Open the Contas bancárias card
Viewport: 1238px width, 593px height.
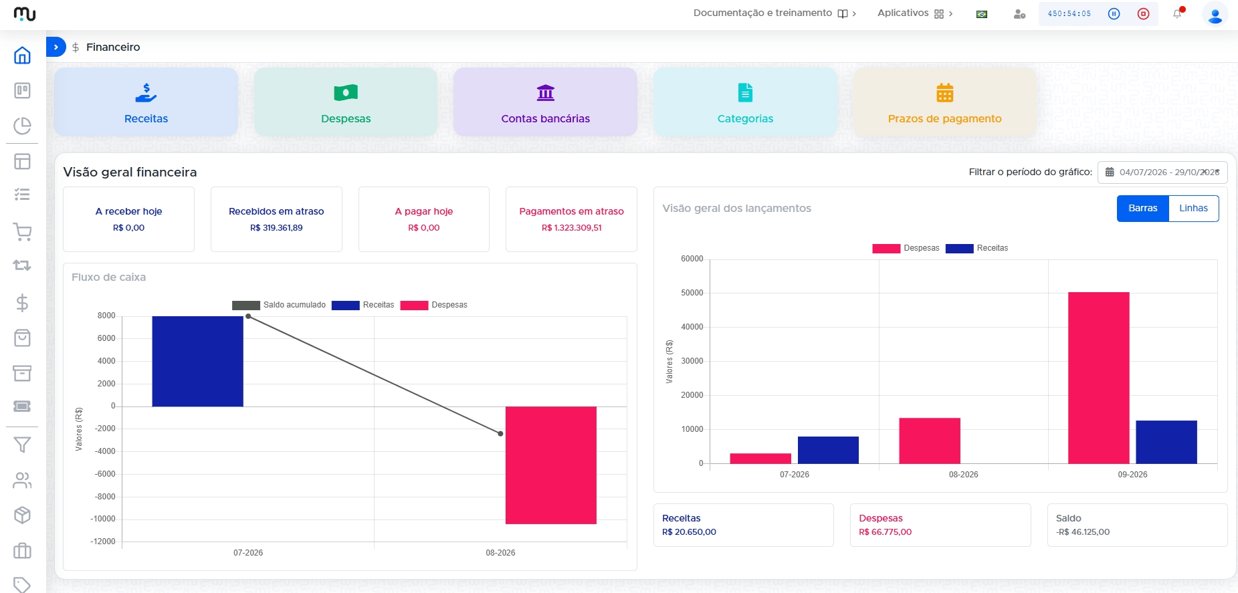pos(545,102)
